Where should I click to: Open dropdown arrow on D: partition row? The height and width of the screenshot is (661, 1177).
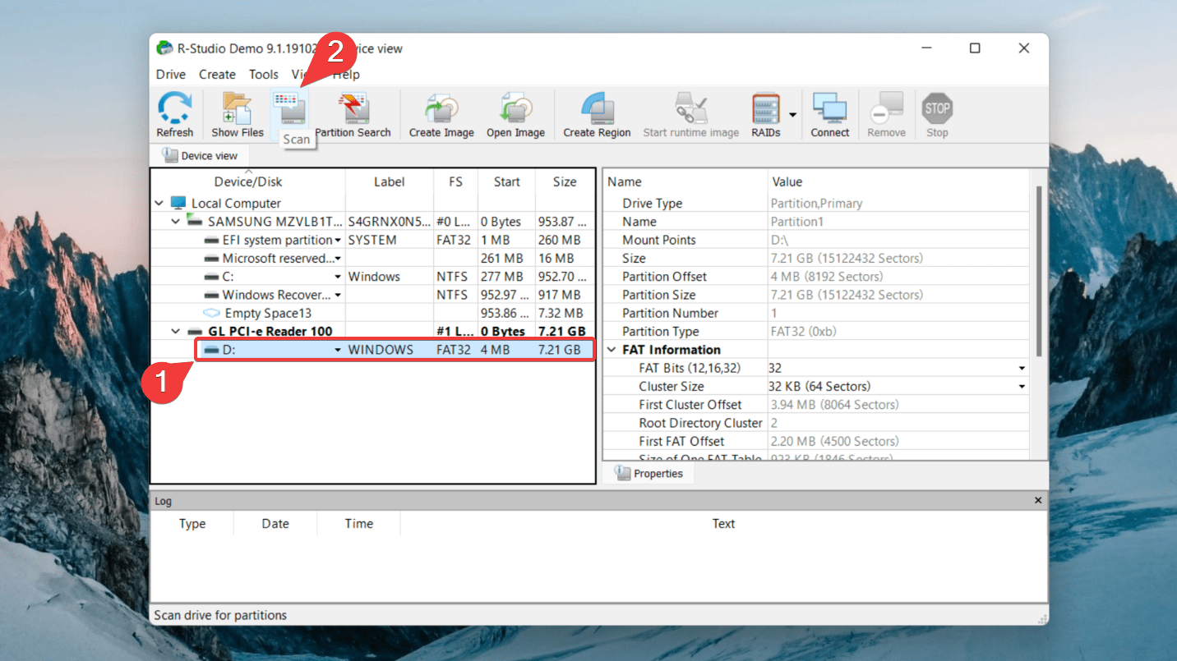point(338,350)
